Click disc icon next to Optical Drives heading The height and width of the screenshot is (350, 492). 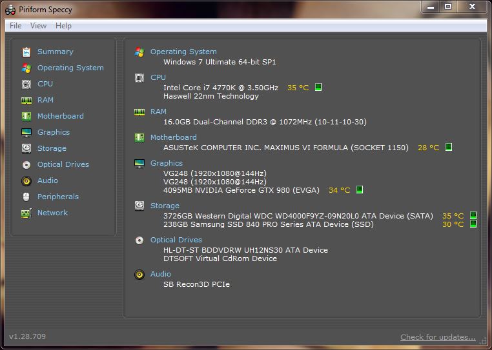[139, 240]
